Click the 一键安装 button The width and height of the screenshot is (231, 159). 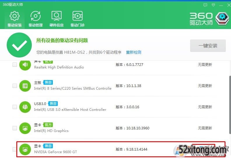tap(208, 46)
